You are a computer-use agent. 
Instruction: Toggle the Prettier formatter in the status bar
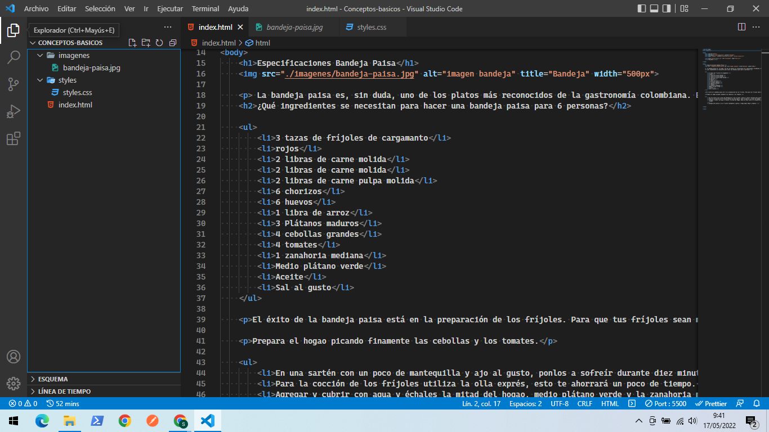710,403
